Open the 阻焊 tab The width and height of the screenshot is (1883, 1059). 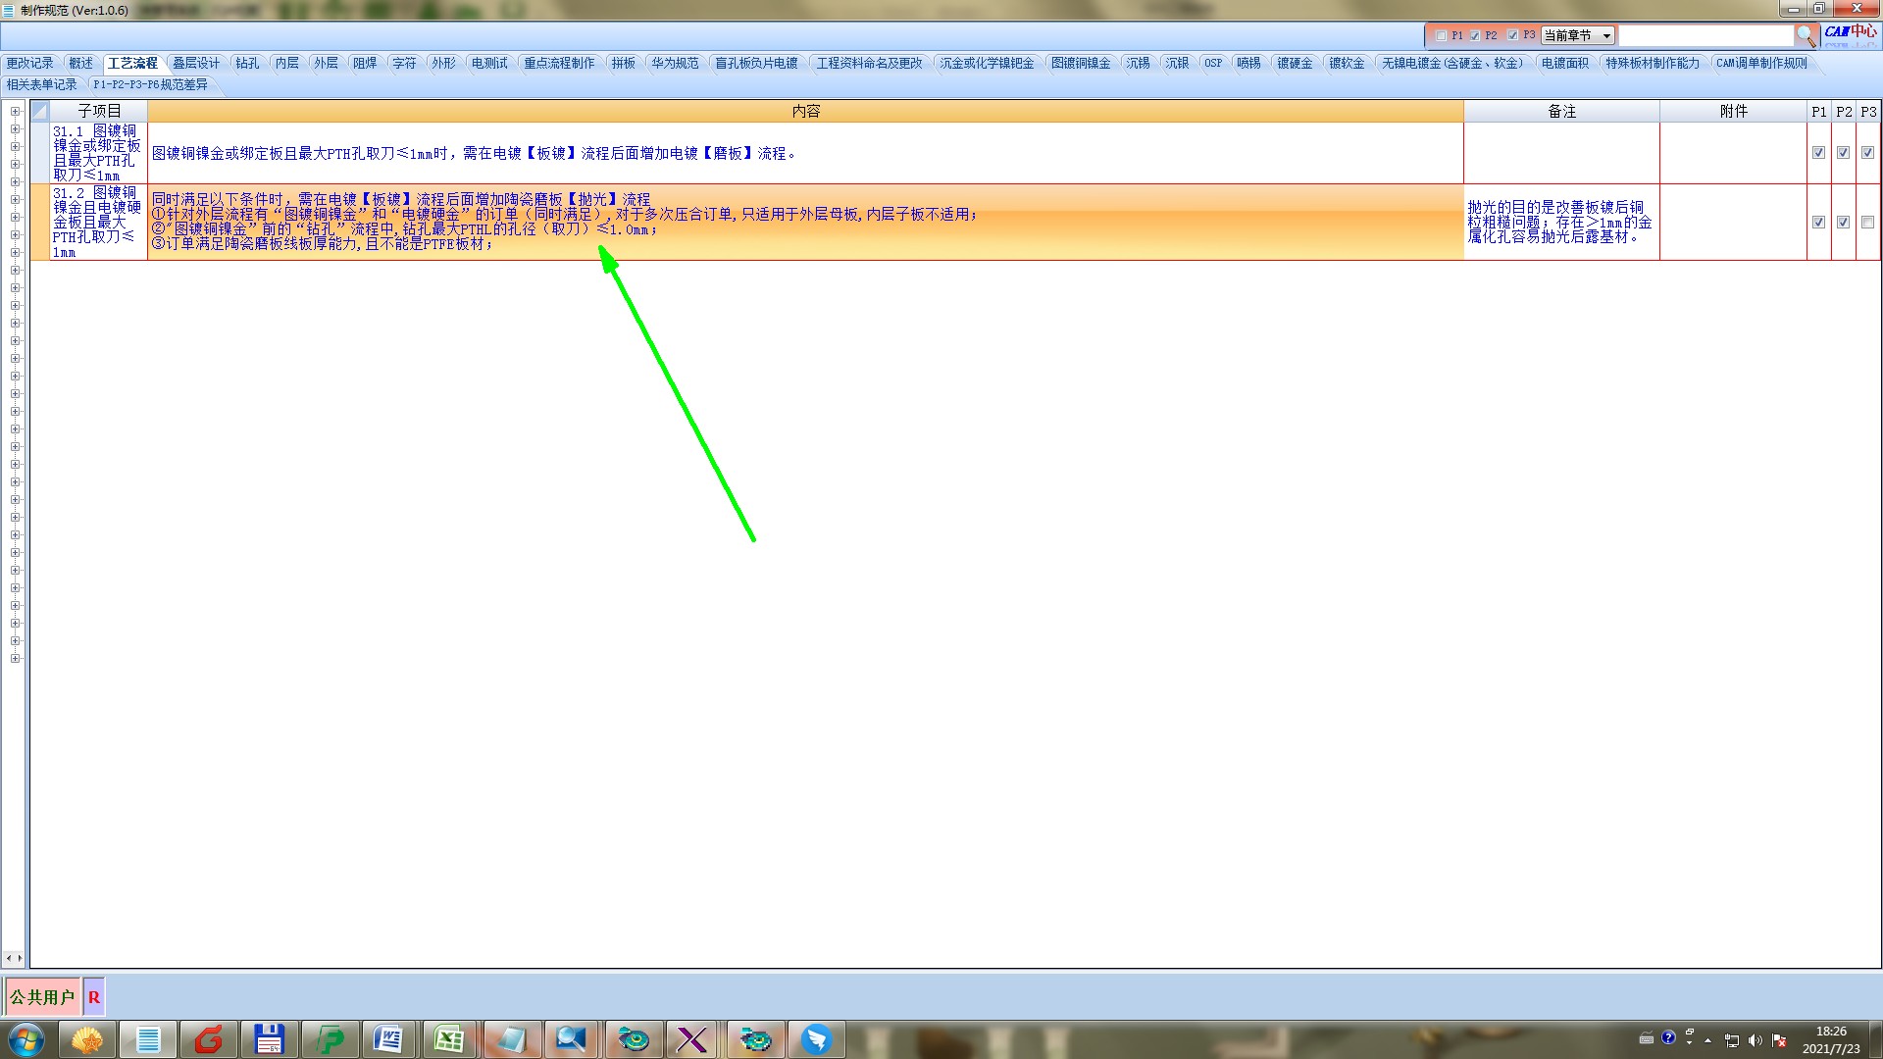tap(365, 63)
